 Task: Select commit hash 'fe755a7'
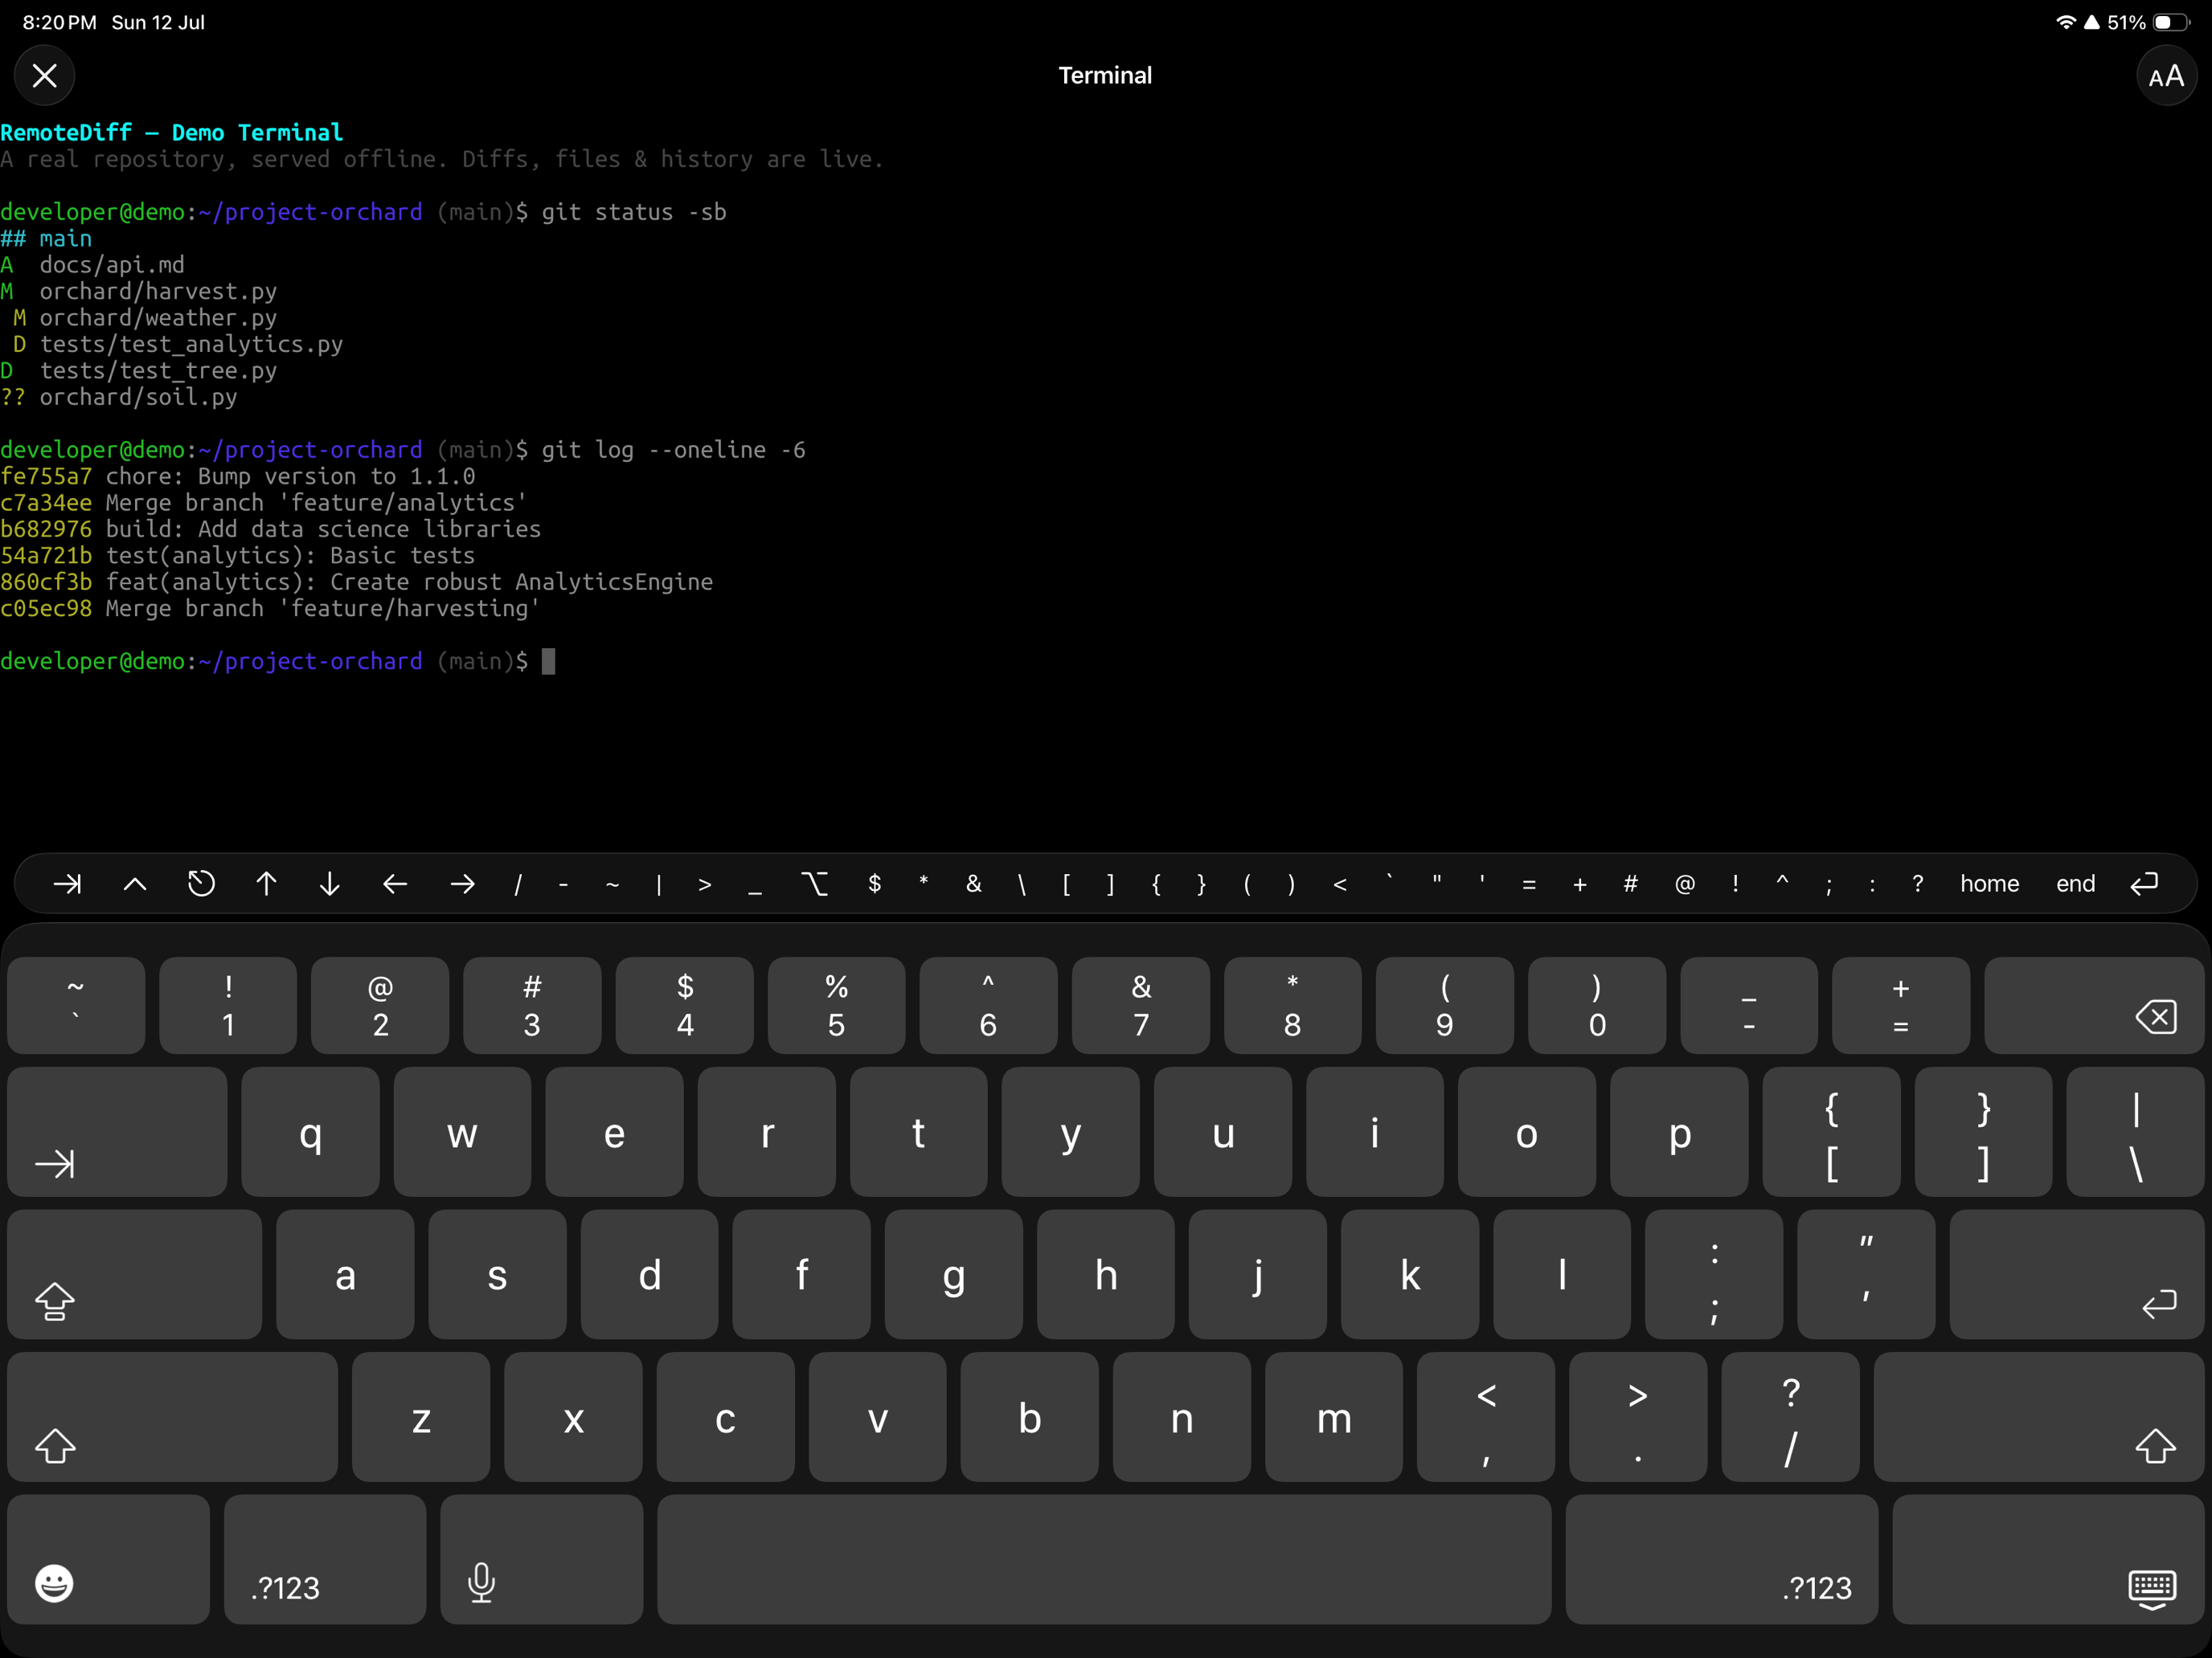point(46,476)
